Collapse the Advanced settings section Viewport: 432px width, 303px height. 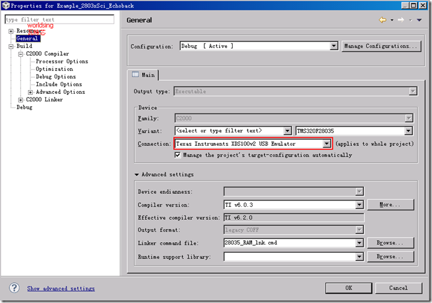137,174
